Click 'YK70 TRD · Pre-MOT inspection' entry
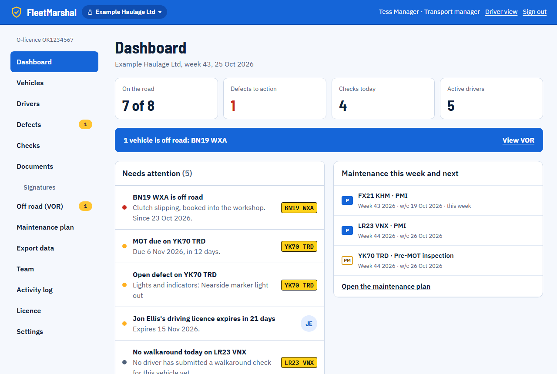The height and width of the screenshot is (374, 557). click(438, 260)
